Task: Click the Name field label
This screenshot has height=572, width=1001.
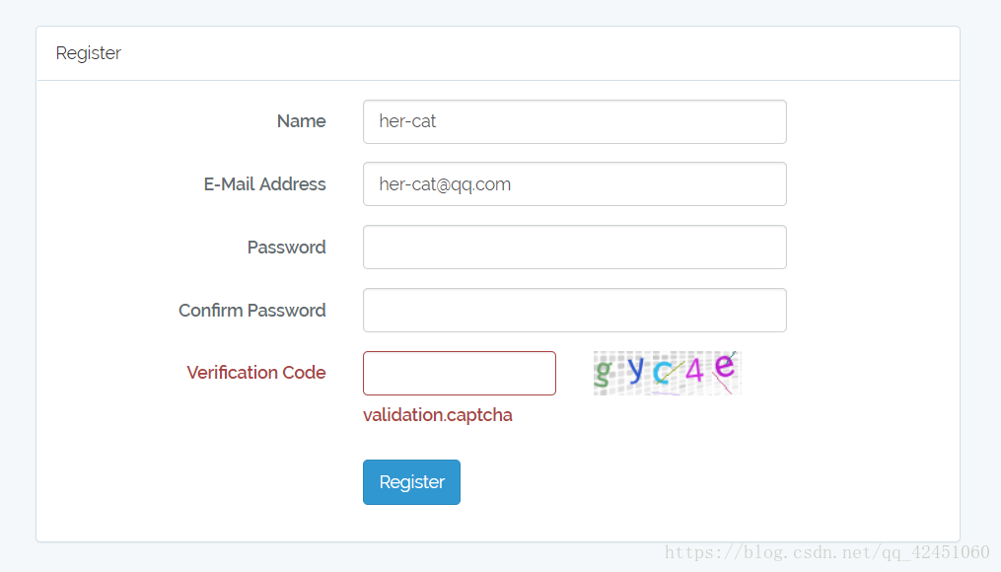Action: tap(302, 121)
